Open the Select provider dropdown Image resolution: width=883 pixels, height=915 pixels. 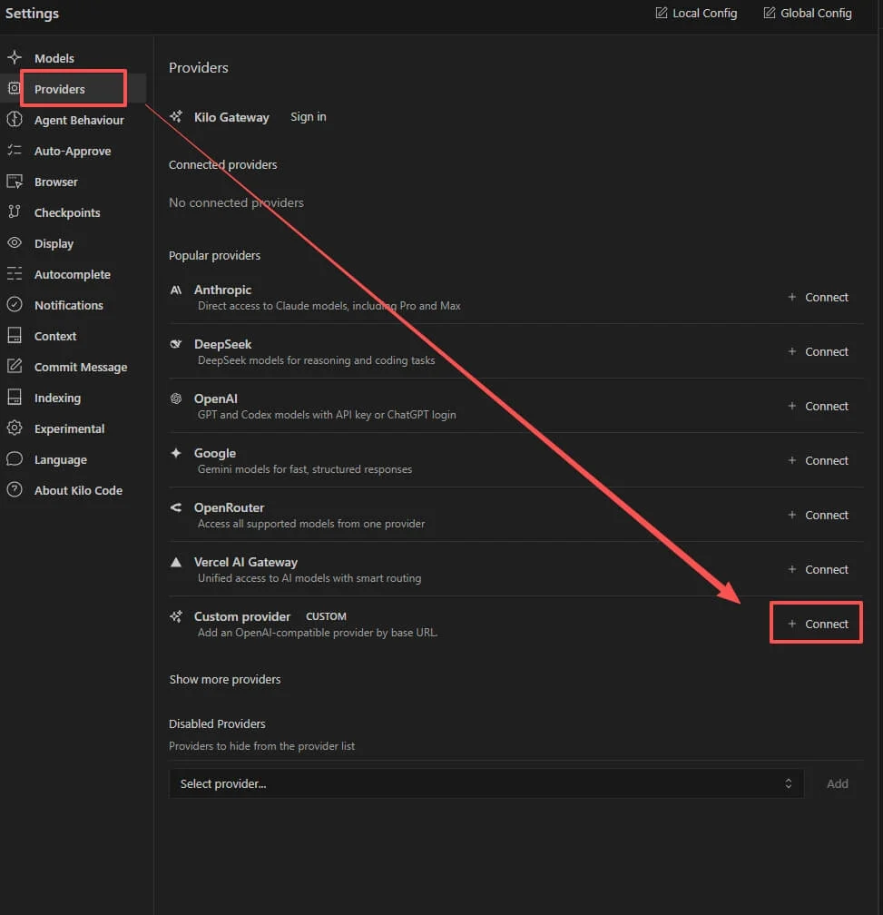point(486,783)
